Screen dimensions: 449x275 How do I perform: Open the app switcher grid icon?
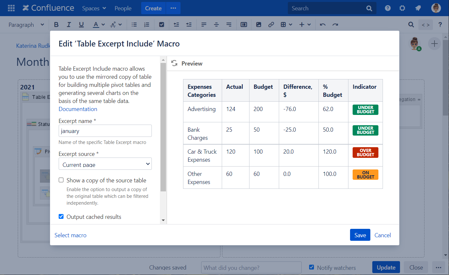pos(11,8)
